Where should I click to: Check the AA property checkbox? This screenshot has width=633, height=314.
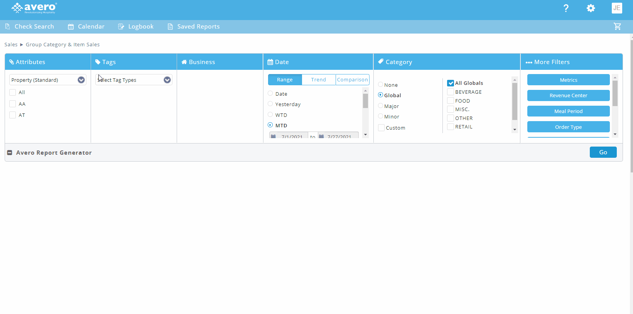click(13, 104)
